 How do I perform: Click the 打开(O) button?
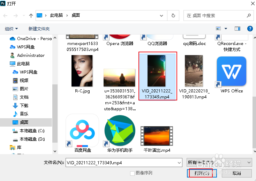(202, 173)
